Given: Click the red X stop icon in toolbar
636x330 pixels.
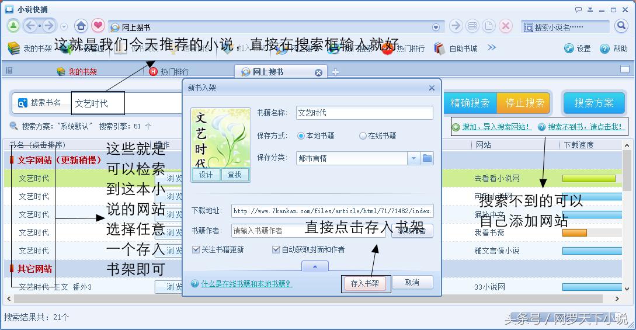Looking at the screenshot, I should coord(505,26).
